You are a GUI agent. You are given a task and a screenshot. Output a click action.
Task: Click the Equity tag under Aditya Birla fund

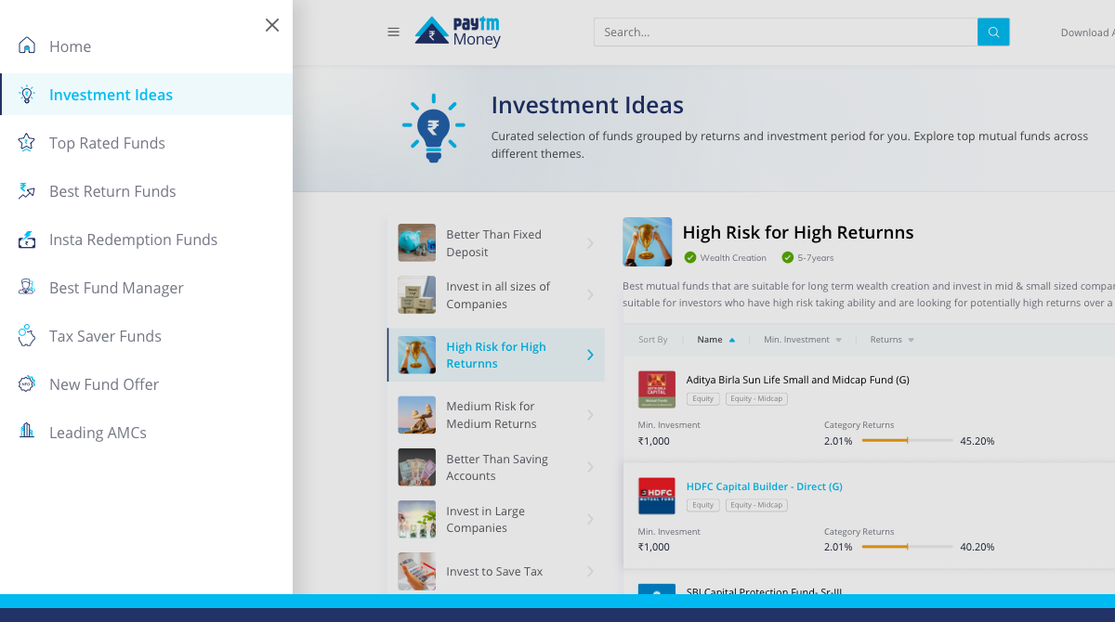pyautogui.click(x=703, y=398)
